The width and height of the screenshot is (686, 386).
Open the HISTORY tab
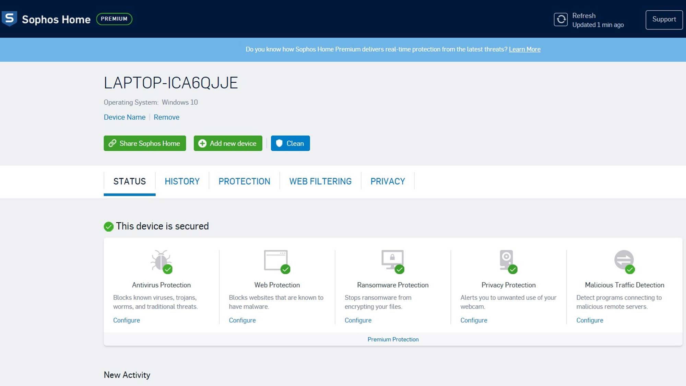[x=182, y=181]
